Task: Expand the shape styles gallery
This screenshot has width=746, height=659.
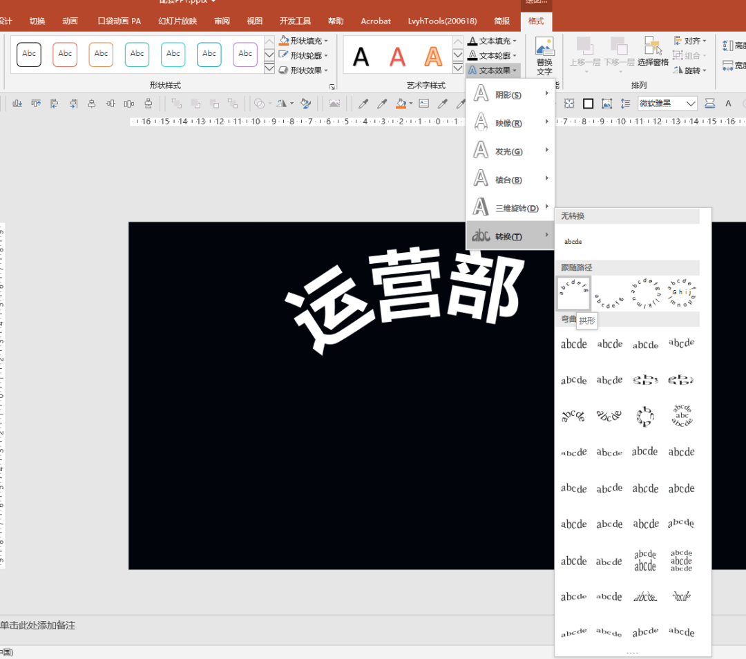Action: tap(269, 69)
